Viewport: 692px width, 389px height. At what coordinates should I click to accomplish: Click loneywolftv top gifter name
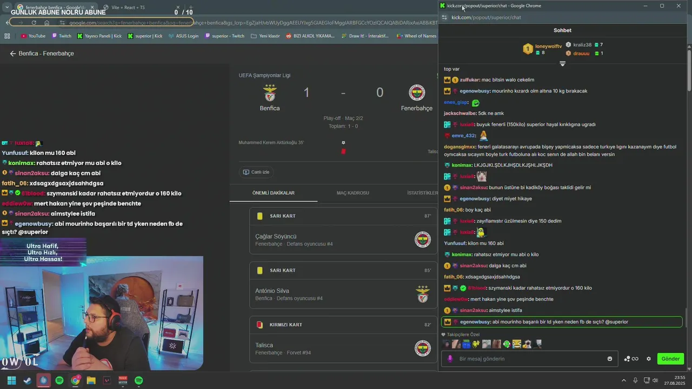pos(548,46)
